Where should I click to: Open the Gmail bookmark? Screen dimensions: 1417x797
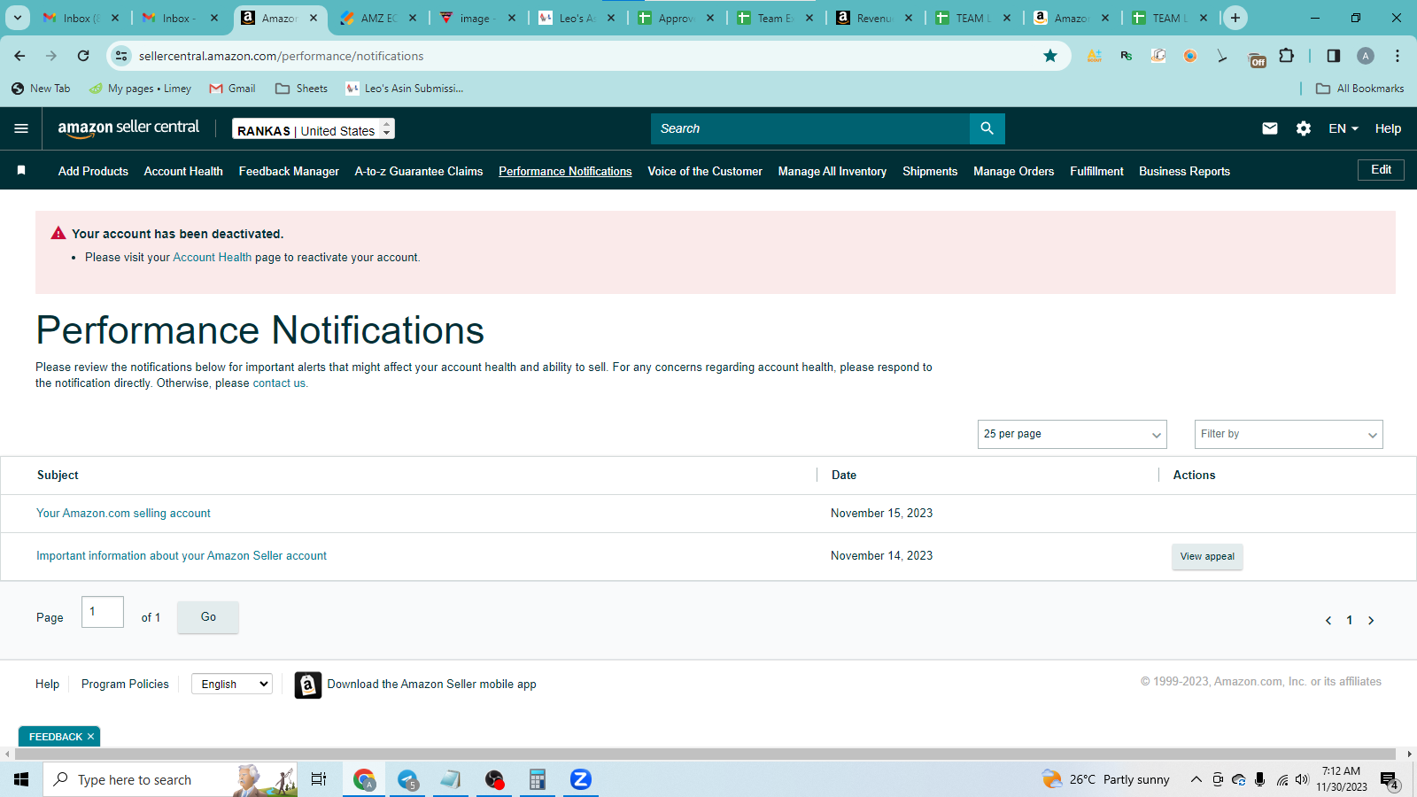232,89
